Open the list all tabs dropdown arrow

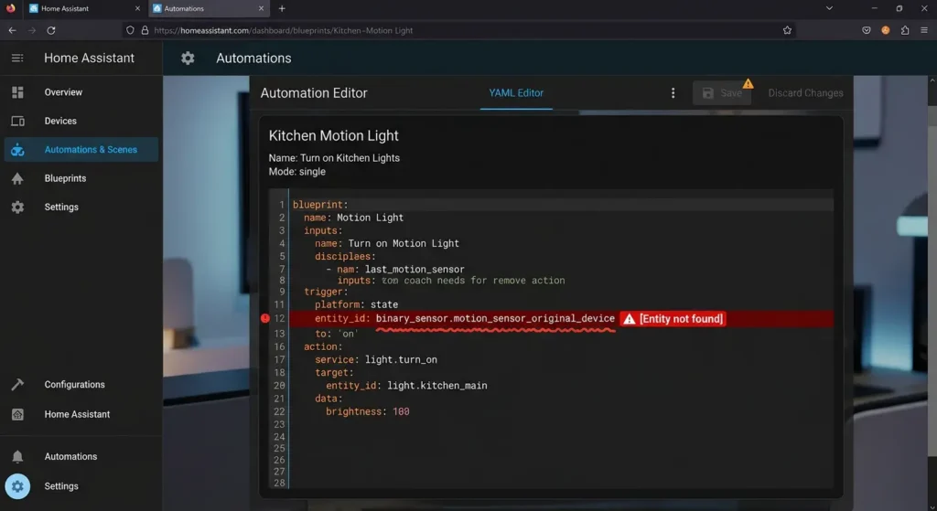(829, 8)
